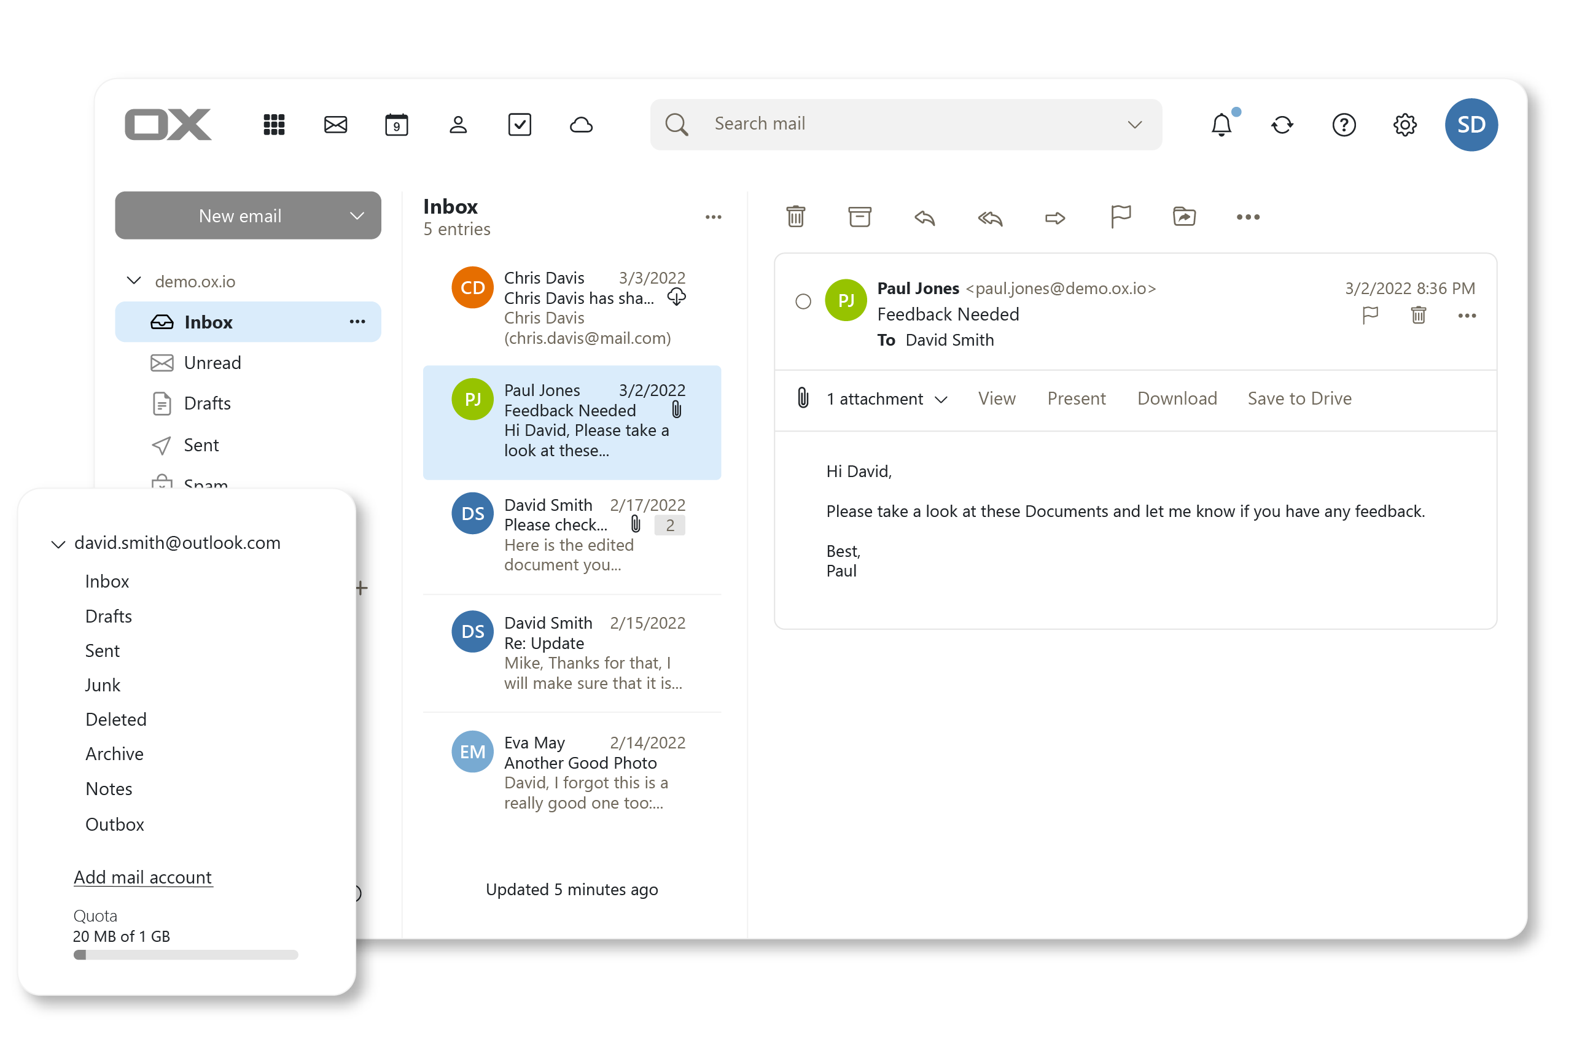Collapse the demo.ox.io account tree
Image resolution: width=1574 pixels, height=1037 pixels.
tap(133, 281)
